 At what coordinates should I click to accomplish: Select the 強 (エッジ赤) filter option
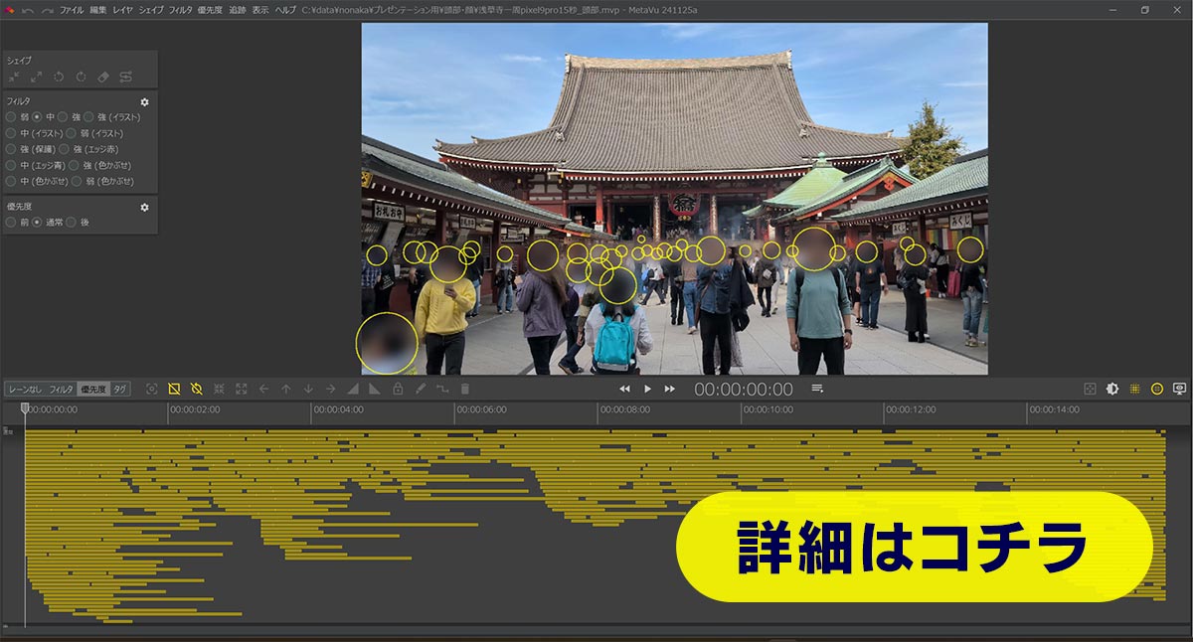coord(64,149)
